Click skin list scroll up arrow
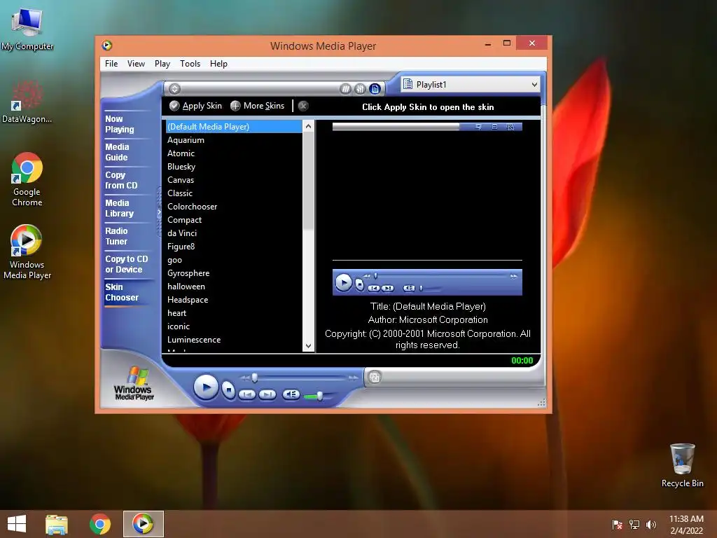The image size is (717, 538). [309, 126]
